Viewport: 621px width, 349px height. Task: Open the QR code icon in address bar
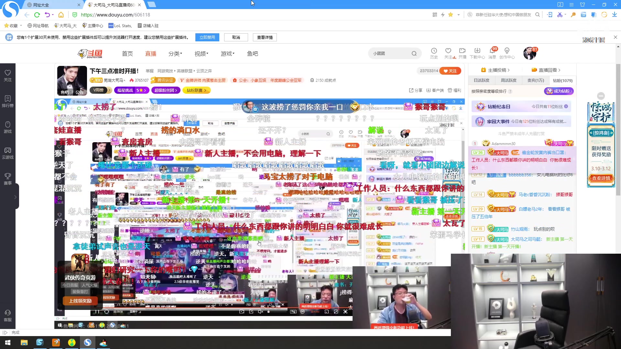click(435, 15)
